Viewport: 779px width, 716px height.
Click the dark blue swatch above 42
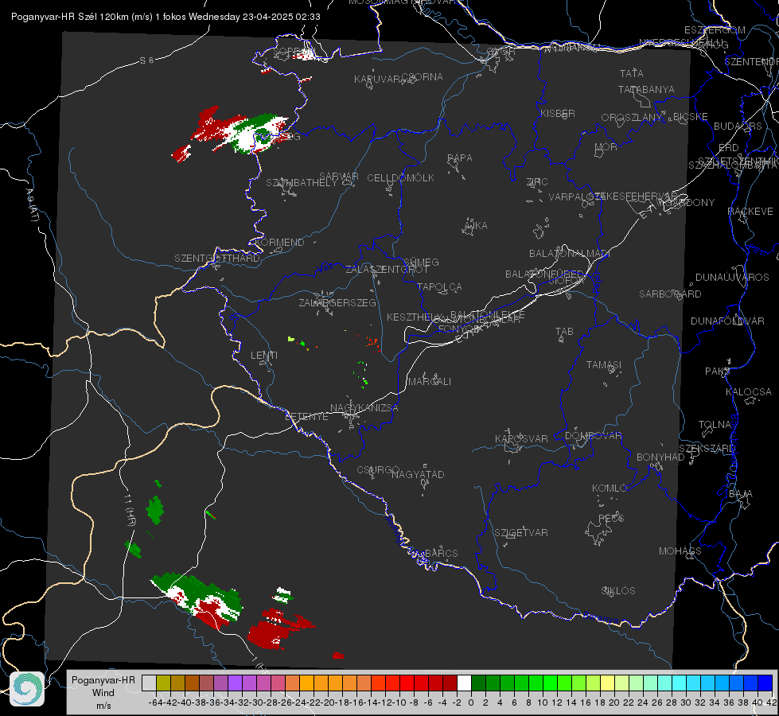click(x=765, y=683)
